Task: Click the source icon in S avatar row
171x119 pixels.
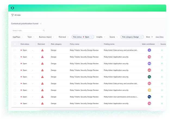Action: 162,50
